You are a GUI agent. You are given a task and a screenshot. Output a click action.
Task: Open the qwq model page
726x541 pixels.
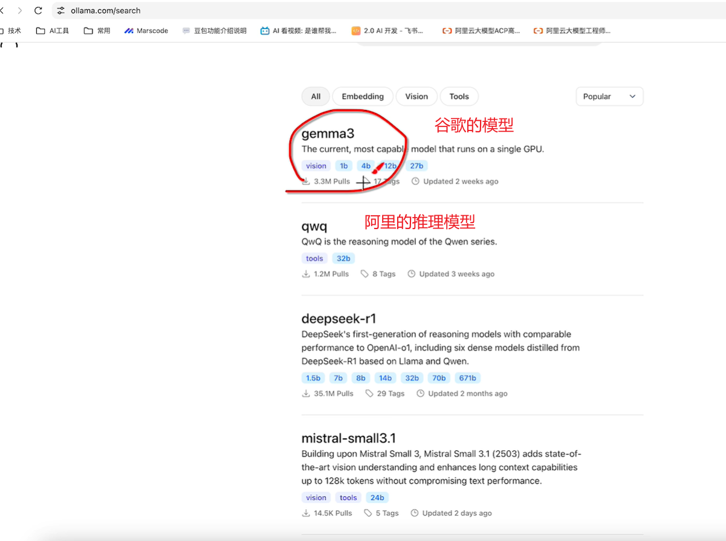tap(314, 227)
